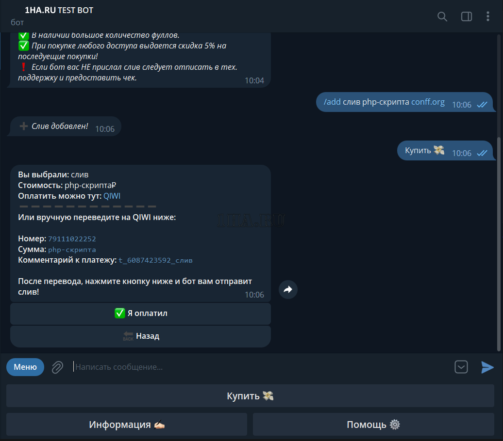Open the Меню bot commands button
This screenshot has width=503, height=441.
click(x=25, y=367)
